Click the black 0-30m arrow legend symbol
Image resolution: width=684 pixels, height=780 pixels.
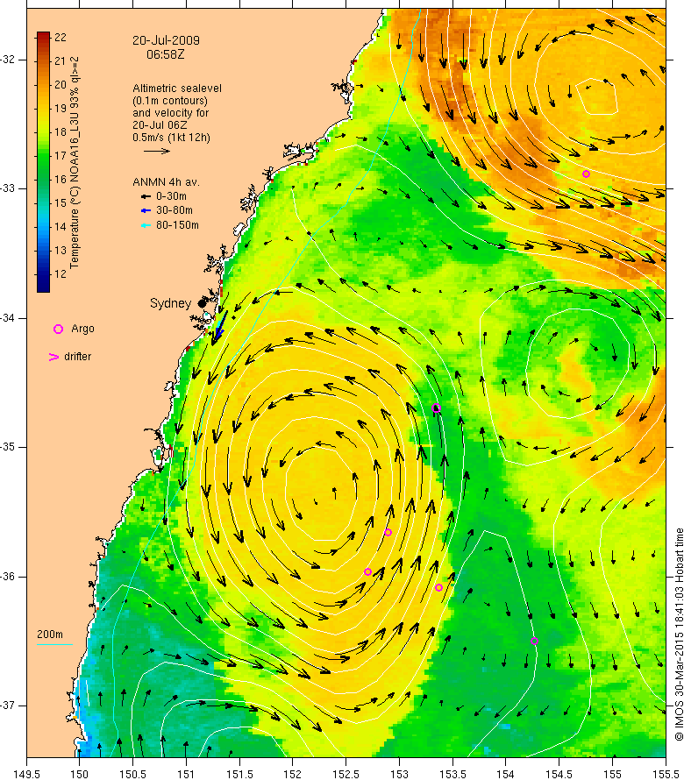pyautogui.click(x=146, y=196)
